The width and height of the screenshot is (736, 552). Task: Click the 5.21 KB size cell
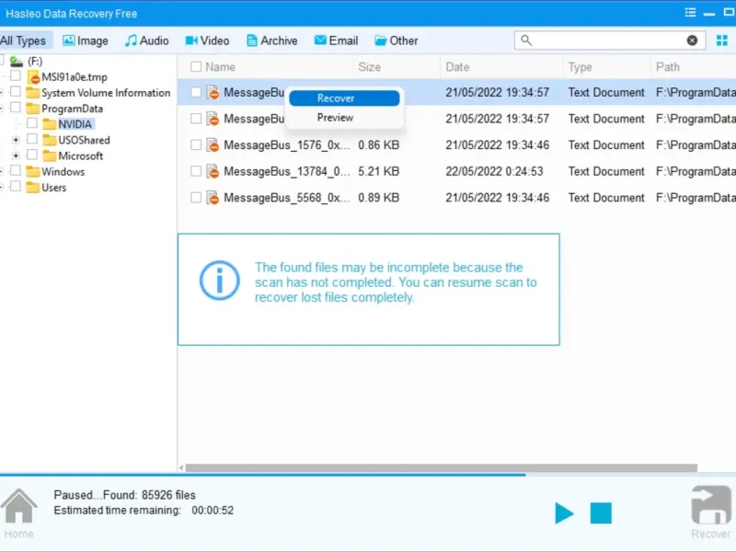(x=378, y=171)
